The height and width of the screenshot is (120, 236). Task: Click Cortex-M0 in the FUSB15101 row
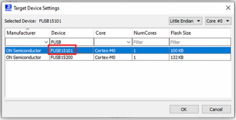(113, 51)
